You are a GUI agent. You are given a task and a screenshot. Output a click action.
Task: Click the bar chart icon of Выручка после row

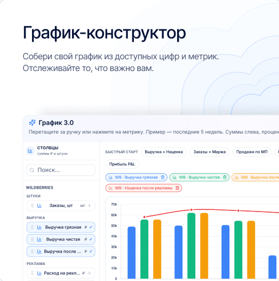[x=39, y=252]
